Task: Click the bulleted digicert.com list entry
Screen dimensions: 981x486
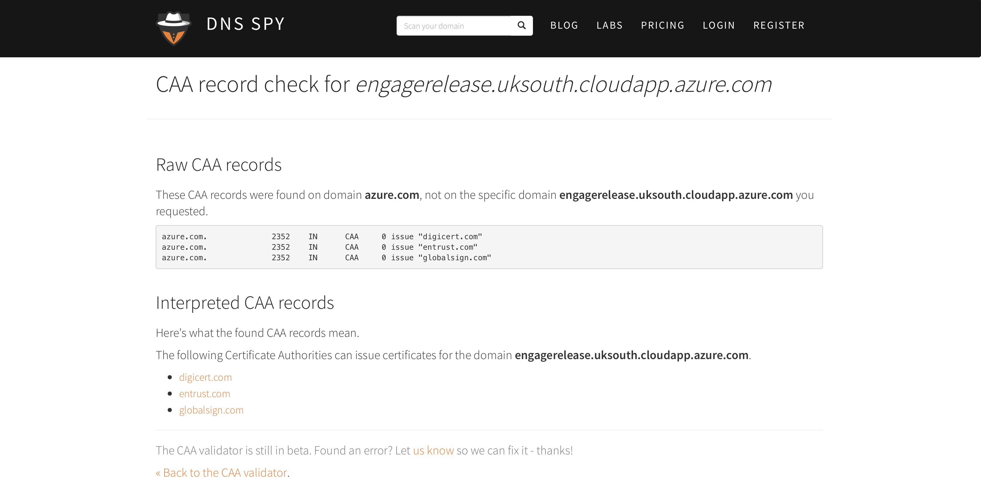Action: [x=206, y=377]
